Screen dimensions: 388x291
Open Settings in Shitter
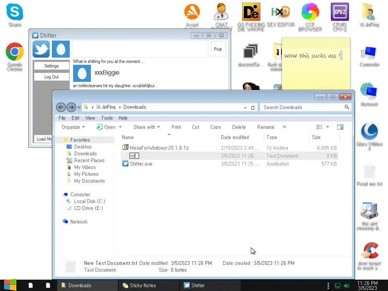pyautogui.click(x=52, y=66)
